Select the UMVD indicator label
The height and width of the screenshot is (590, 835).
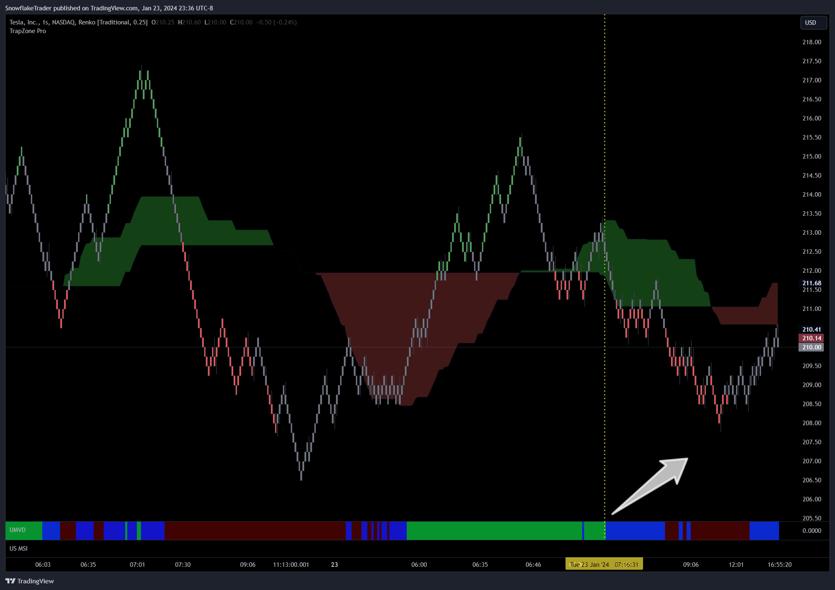coord(17,530)
